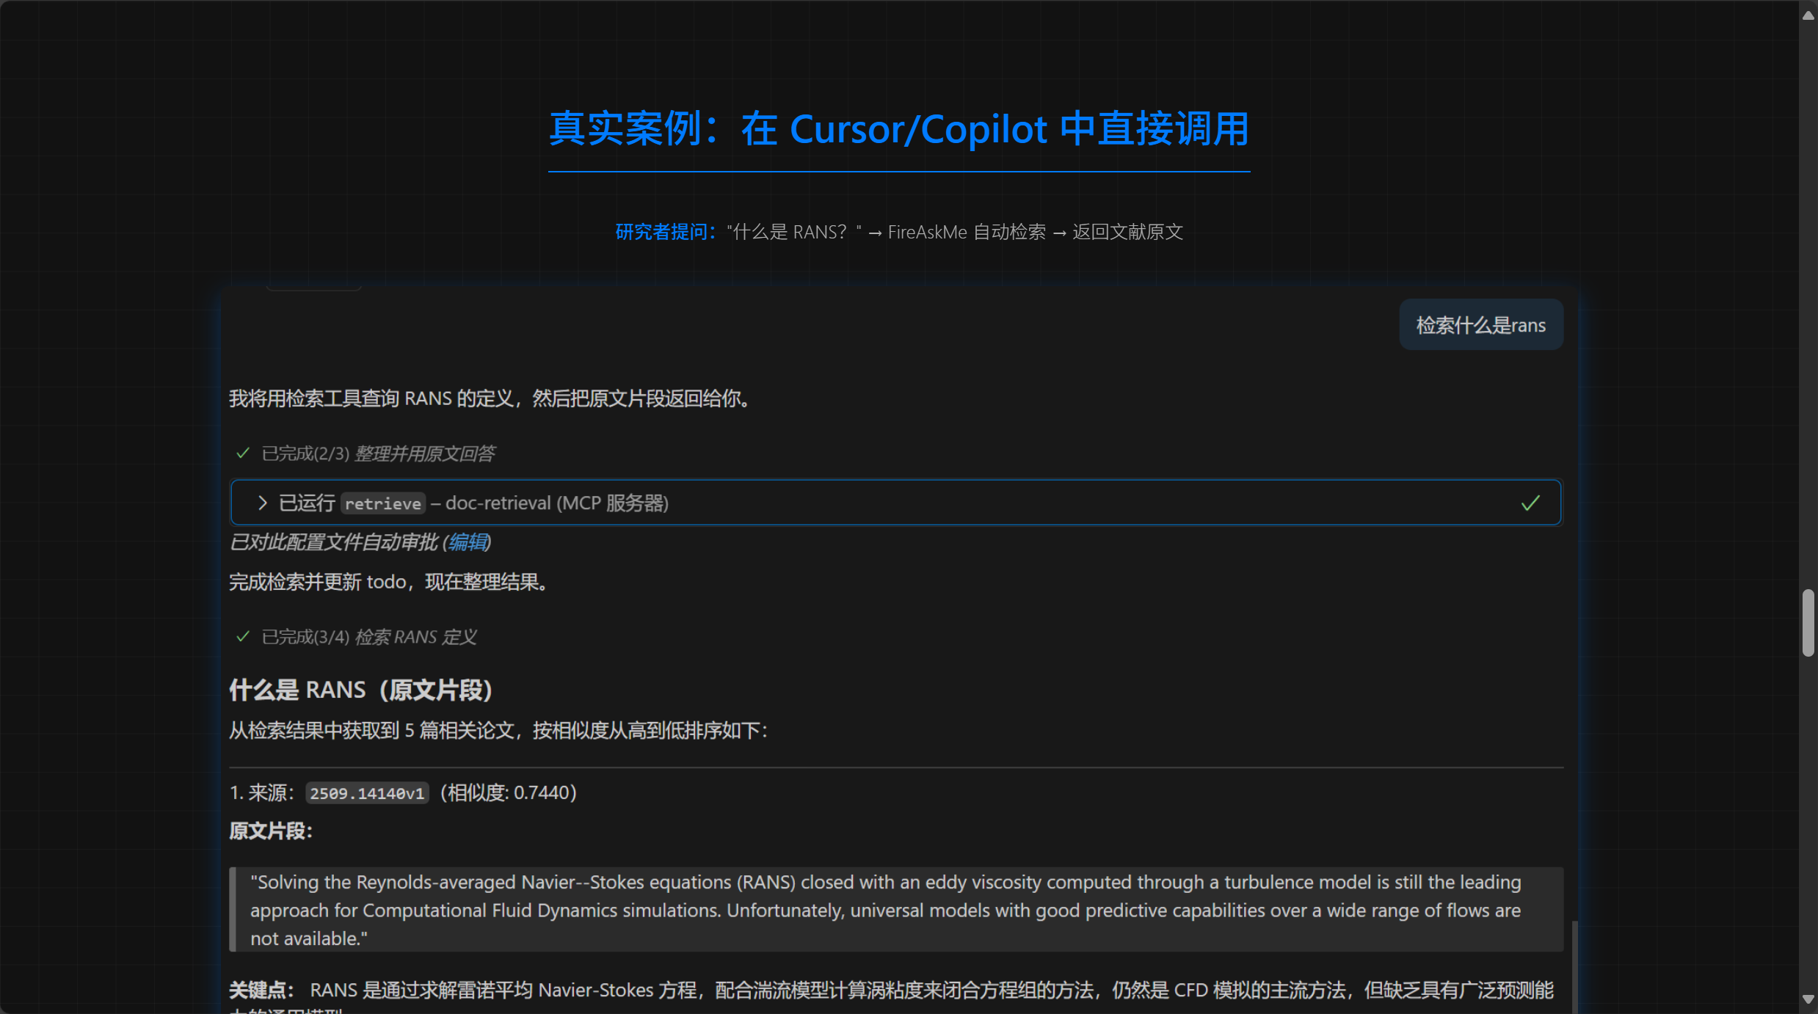
Task: Select the 2509.14140v1 source tag
Action: click(366, 793)
